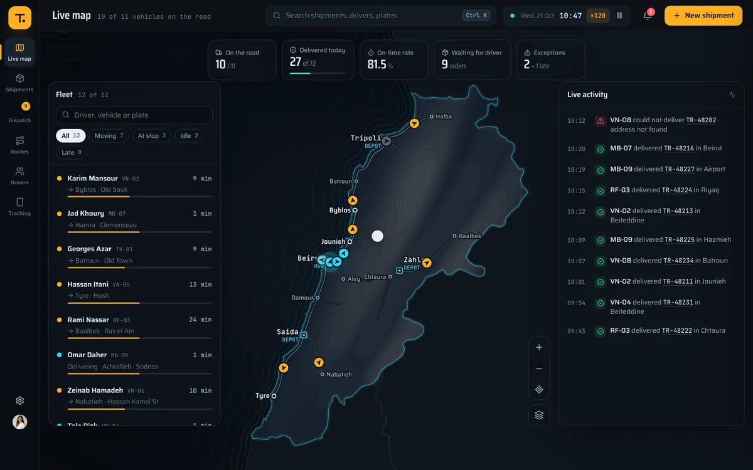The image size is (753, 470).
Task: Click the Saida depot marker
Action: [304, 335]
